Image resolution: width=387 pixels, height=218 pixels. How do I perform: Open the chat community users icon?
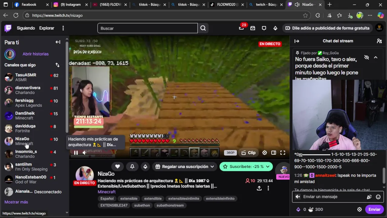379,41
